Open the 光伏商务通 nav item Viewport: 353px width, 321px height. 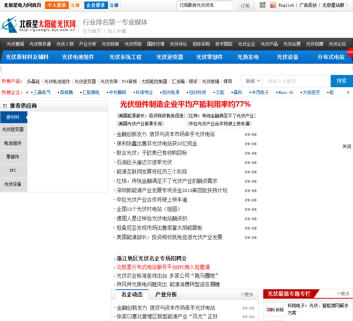point(40,44)
